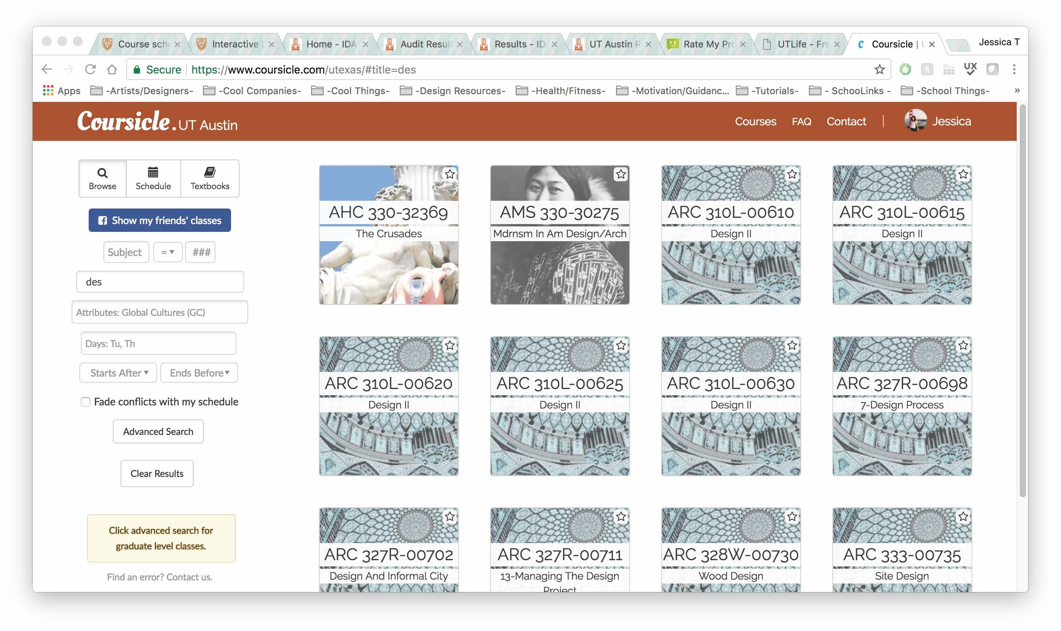This screenshot has height=631, width=1061.
Task: Open the 7-Design Process course card
Action: (902, 406)
